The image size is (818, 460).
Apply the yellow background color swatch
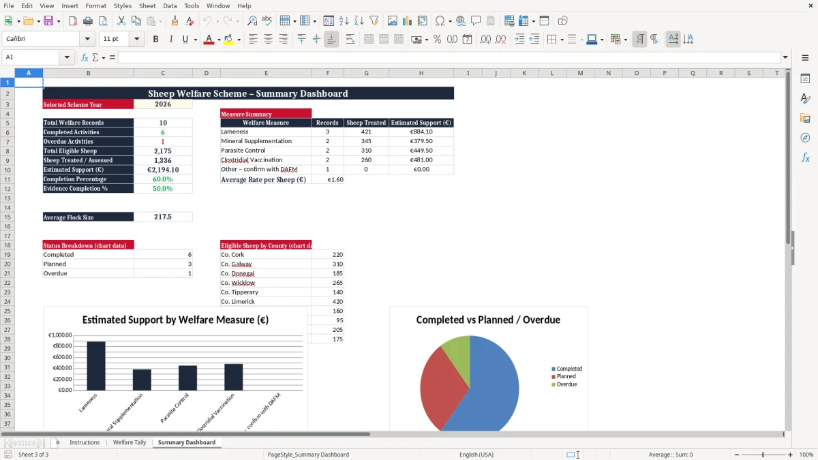click(x=229, y=40)
